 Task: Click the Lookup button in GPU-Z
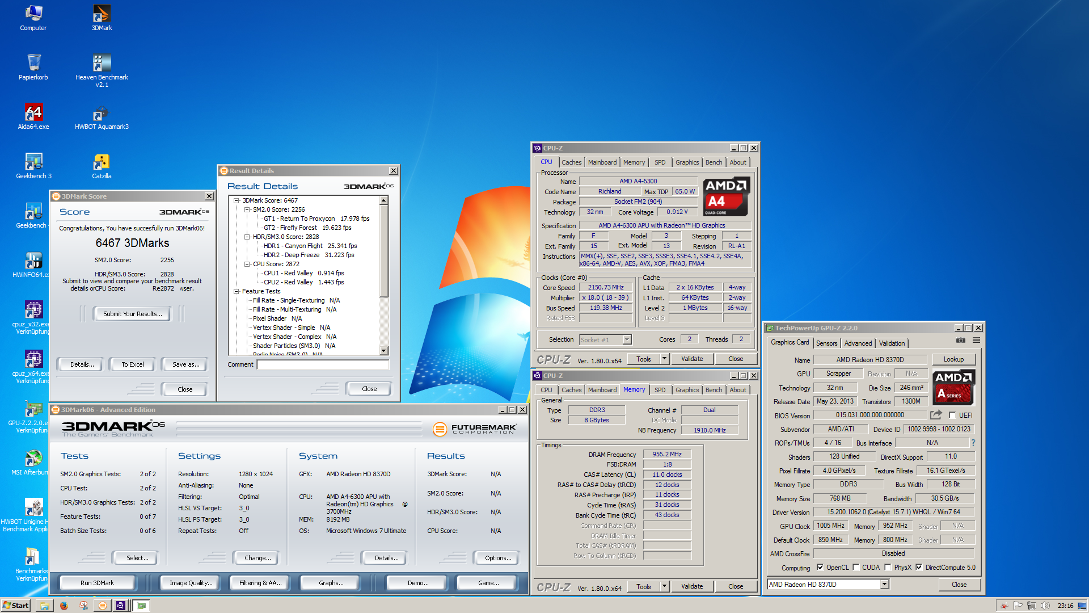[953, 359]
